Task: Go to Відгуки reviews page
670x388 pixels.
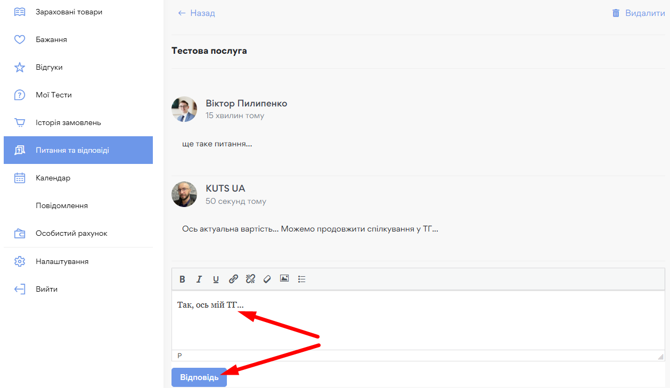Action: [x=49, y=67]
